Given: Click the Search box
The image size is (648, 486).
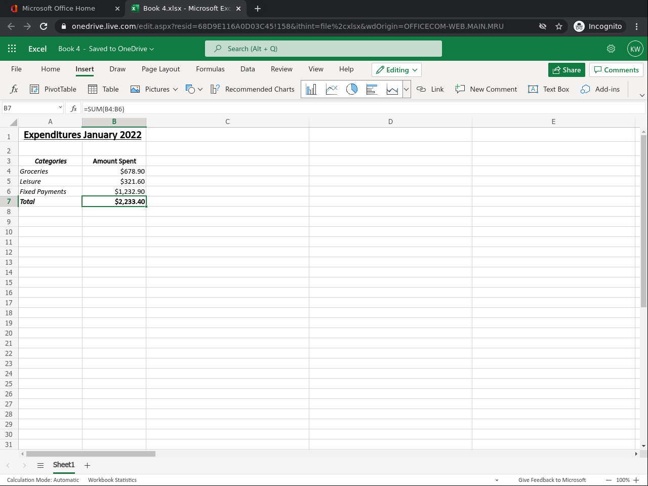Looking at the screenshot, I should [323, 49].
